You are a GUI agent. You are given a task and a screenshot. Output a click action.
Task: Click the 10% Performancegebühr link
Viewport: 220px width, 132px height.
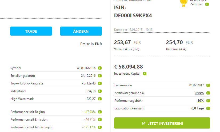[x=200, y=101]
